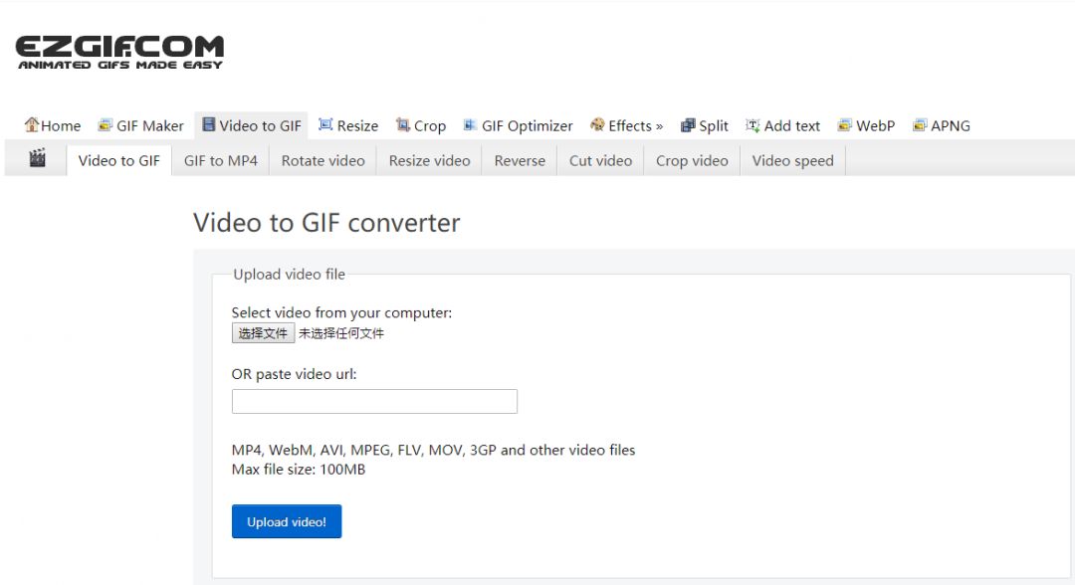This screenshot has height=585, width=1075.
Task: Open the WebP tools
Action: point(867,126)
